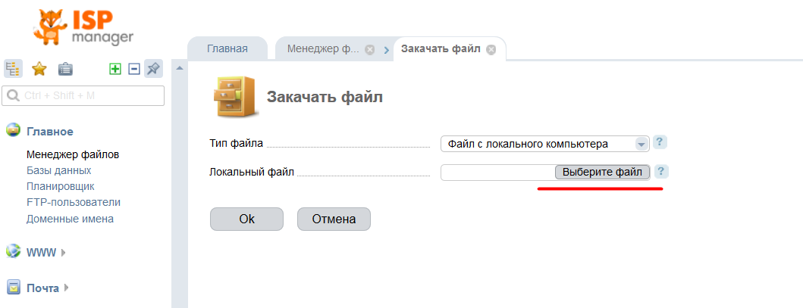Expand the Почта section
This screenshot has height=308, width=803.
pos(47,288)
